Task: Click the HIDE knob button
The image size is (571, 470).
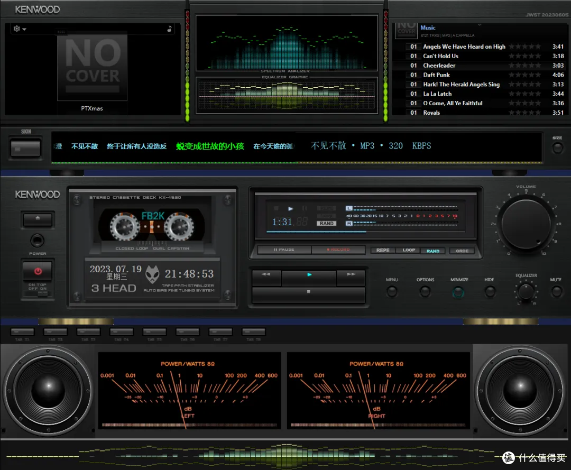Action: pos(490,291)
